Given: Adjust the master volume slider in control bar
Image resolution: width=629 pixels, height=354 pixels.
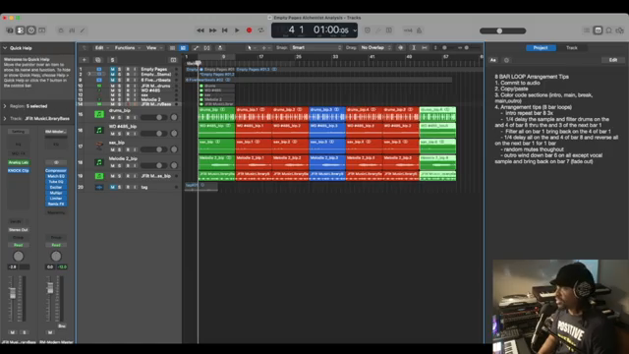Looking at the screenshot, I should (x=502, y=30).
